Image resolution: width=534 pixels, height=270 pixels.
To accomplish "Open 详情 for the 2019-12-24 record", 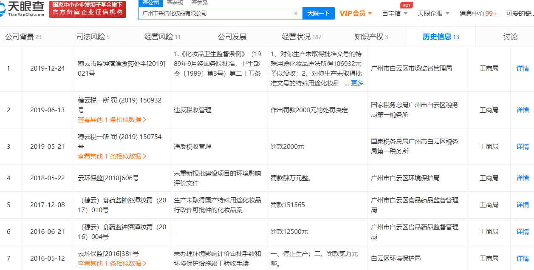I will (523, 68).
